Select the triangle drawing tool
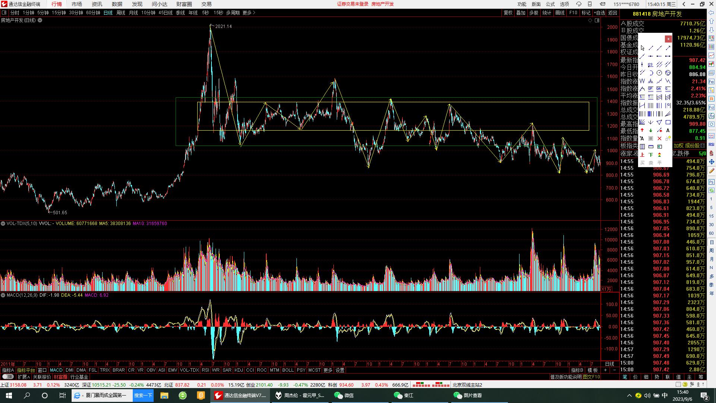Image resolution: width=716 pixels, height=403 pixels. [659, 122]
